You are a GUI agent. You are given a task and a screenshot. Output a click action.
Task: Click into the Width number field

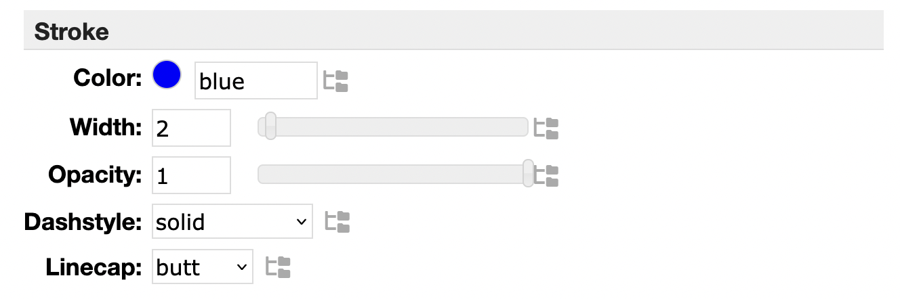(x=191, y=128)
